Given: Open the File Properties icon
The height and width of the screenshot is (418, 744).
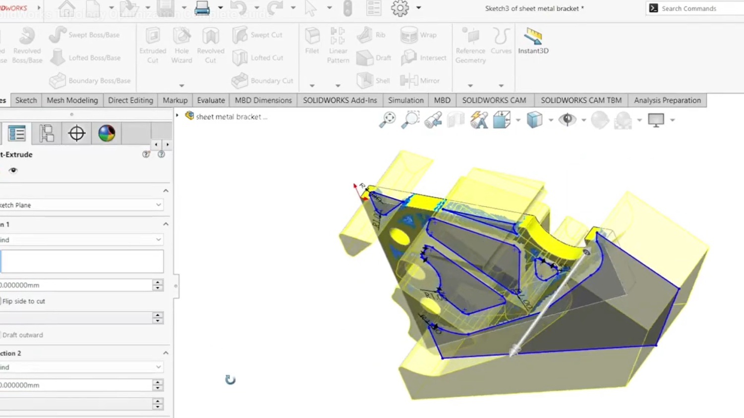Looking at the screenshot, I should 374,8.
